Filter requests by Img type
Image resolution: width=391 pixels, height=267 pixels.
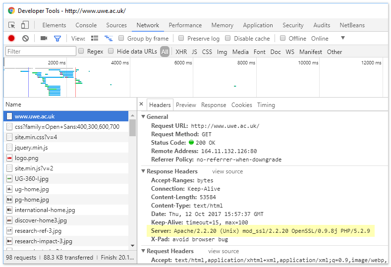[x=222, y=52]
